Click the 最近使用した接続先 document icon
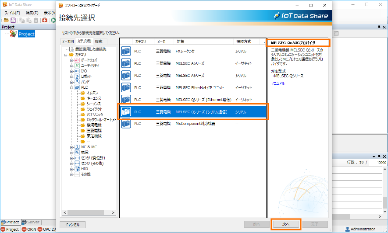This screenshot has width=388, height=233. tap(71, 49)
